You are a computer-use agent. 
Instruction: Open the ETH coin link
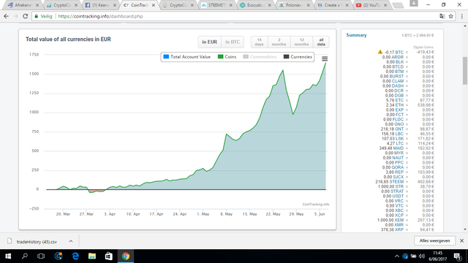coord(399,105)
